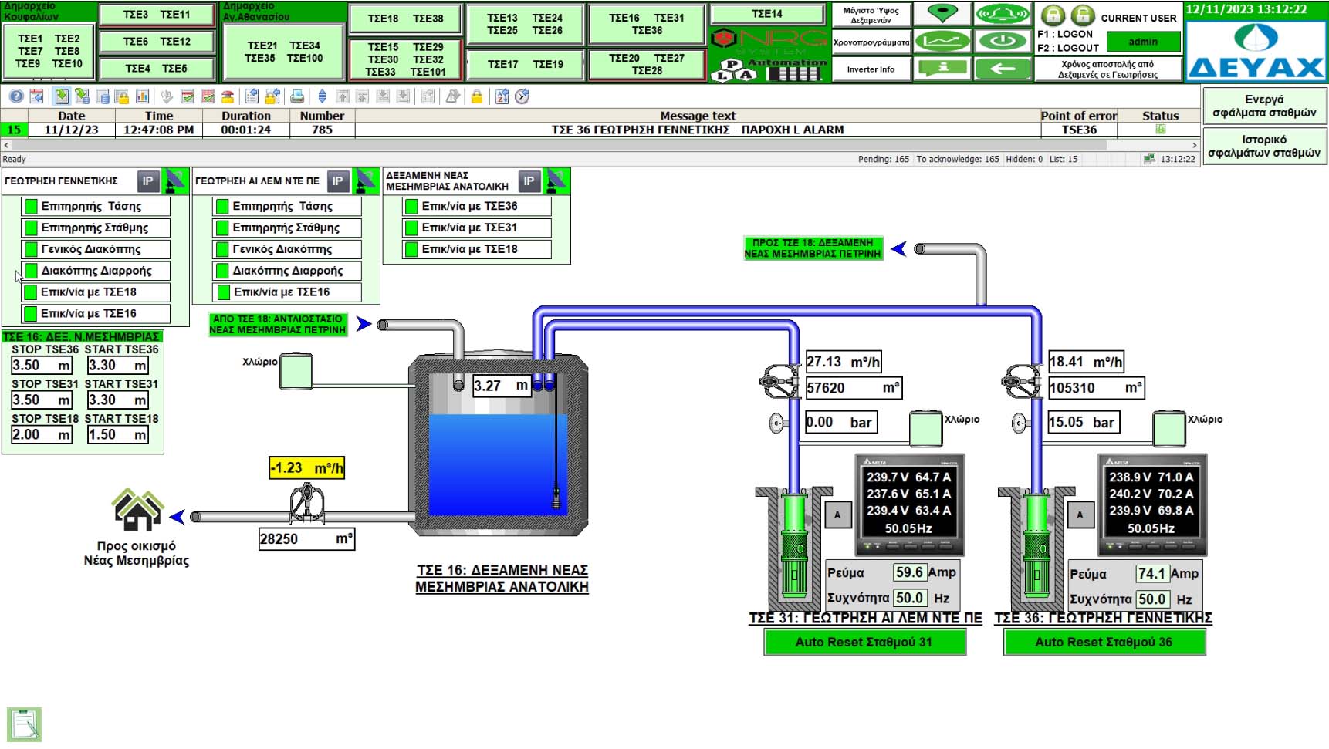
Task: Open the alarm bell icon button
Action: click(1003, 14)
